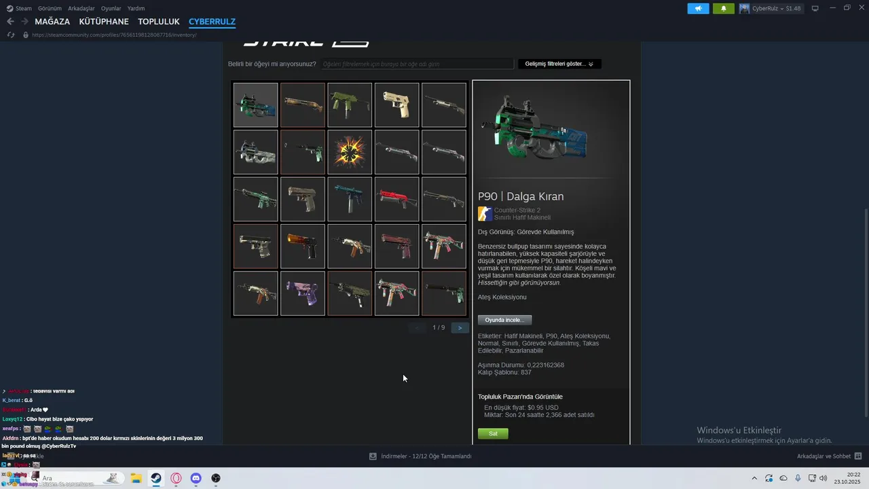This screenshot has width=869, height=489.
Task: Open Opera browser from the taskbar
Action: point(176,478)
